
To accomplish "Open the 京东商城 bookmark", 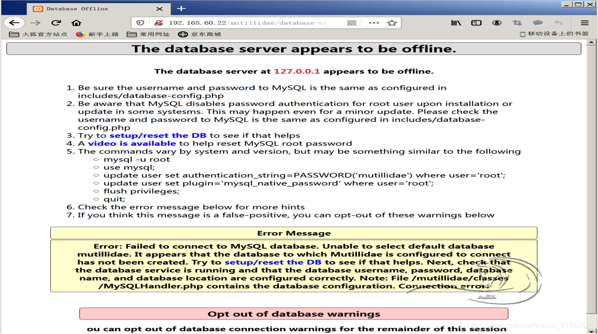I will pos(200,34).
